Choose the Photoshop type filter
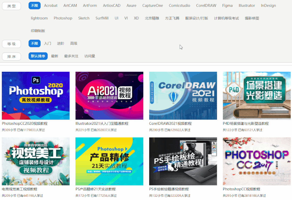 (63, 18)
